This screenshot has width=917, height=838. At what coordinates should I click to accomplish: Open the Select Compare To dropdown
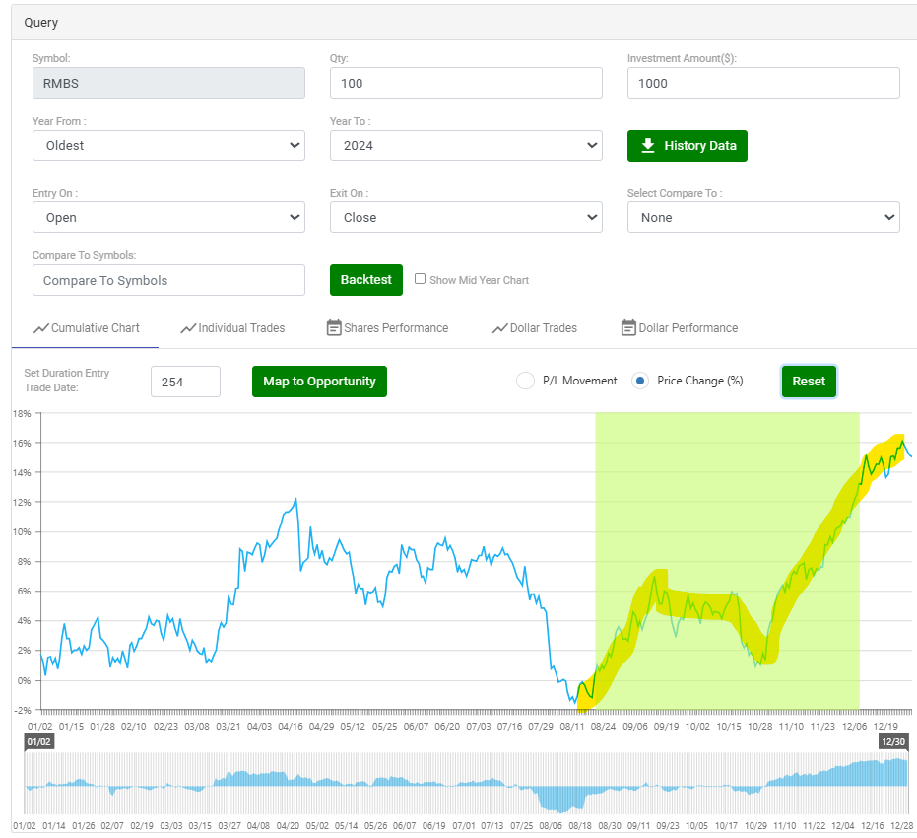(763, 217)
